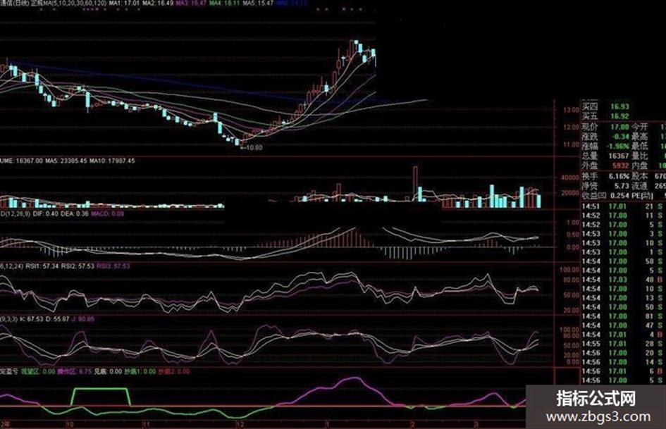Click month 11 on the time axis

tap(146, 424)
